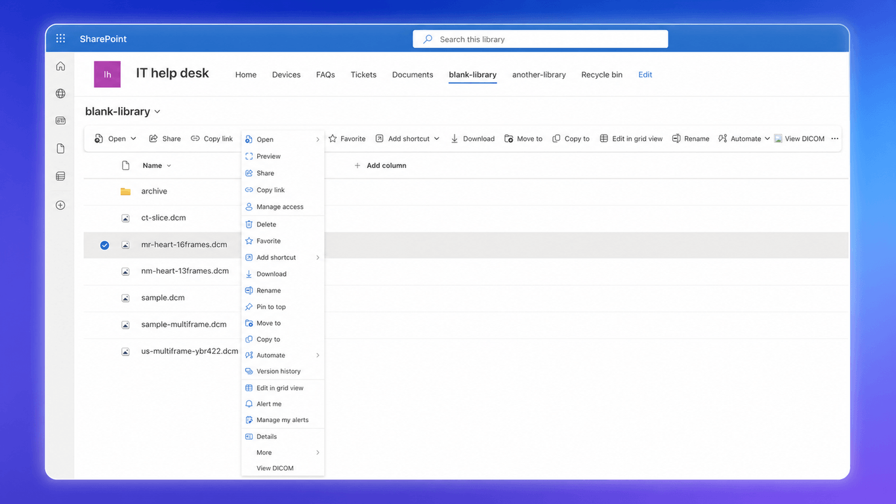Viewport: 896px width, 504px height.
Task: Click the search magnifier icon
Action: coord(428,39)
